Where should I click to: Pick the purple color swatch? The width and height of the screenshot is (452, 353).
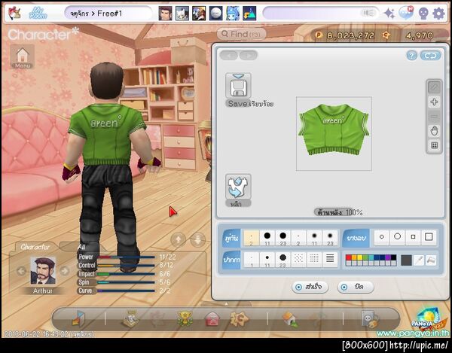pyautogui.click(x=388, y=257)
